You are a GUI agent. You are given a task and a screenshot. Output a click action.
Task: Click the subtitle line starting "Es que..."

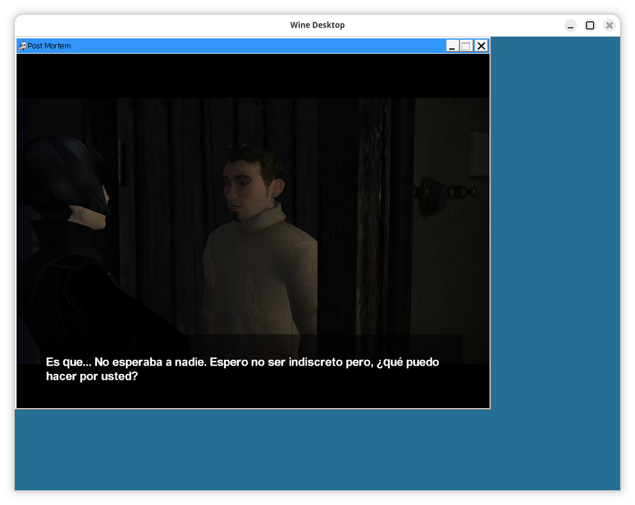(x=242, y=362)
